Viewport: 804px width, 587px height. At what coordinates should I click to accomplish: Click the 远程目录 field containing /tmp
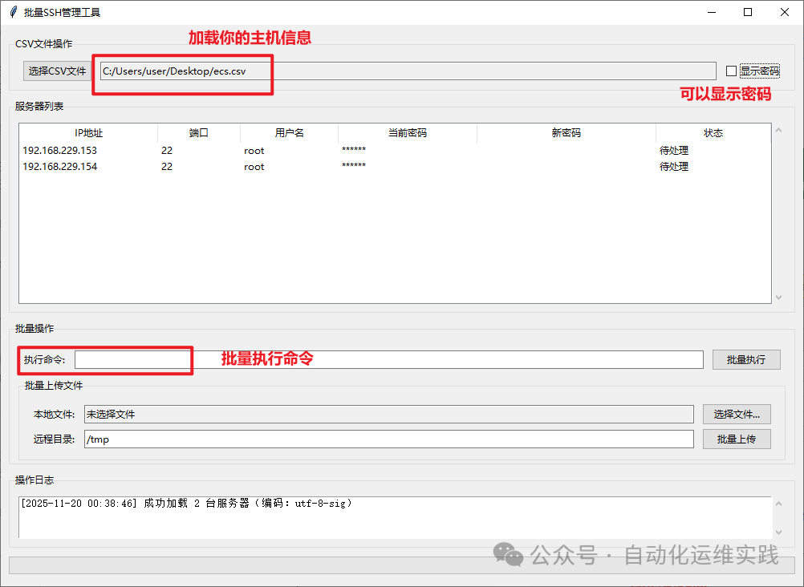388,439
